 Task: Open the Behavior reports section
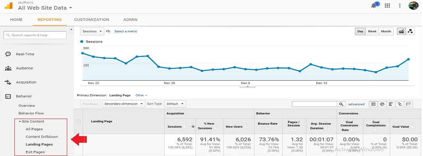click(x=24, y=96)
